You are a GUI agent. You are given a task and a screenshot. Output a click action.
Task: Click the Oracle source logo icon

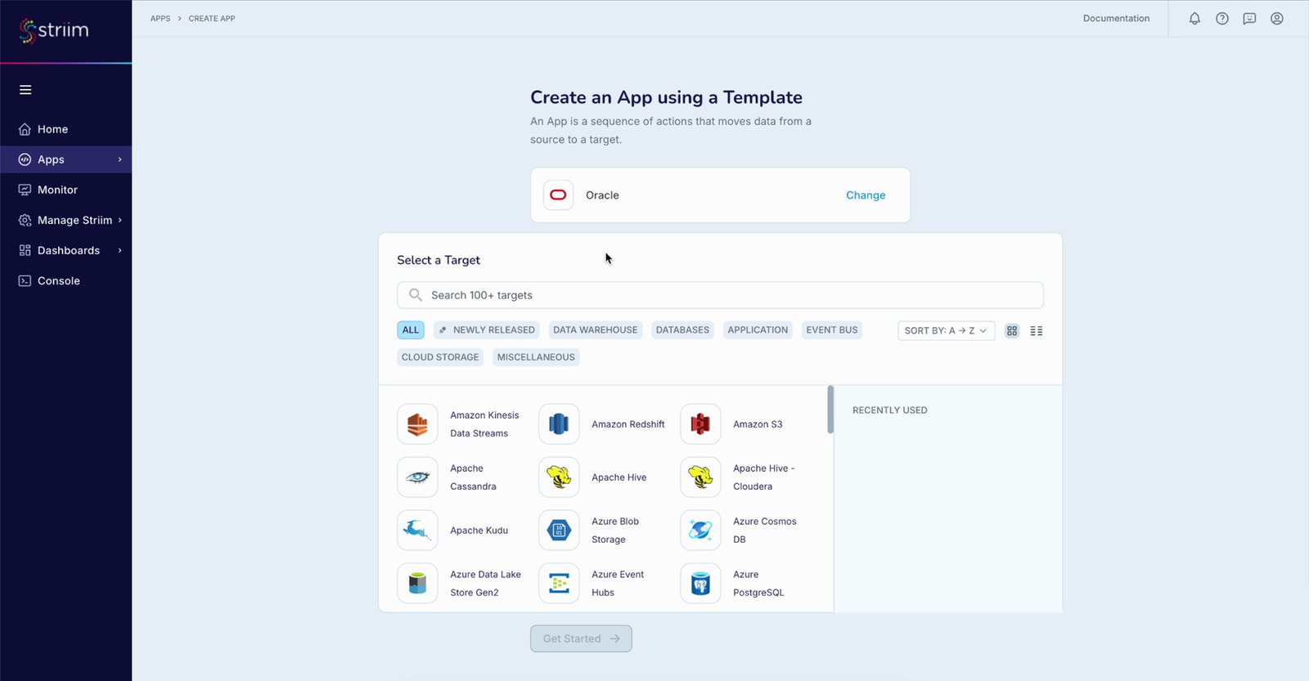pos(558,195)
